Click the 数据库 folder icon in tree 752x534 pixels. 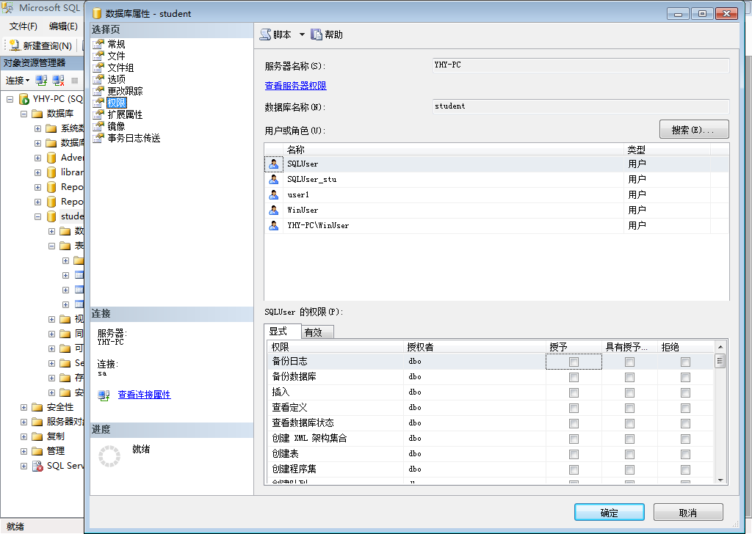tap(37, 114)
